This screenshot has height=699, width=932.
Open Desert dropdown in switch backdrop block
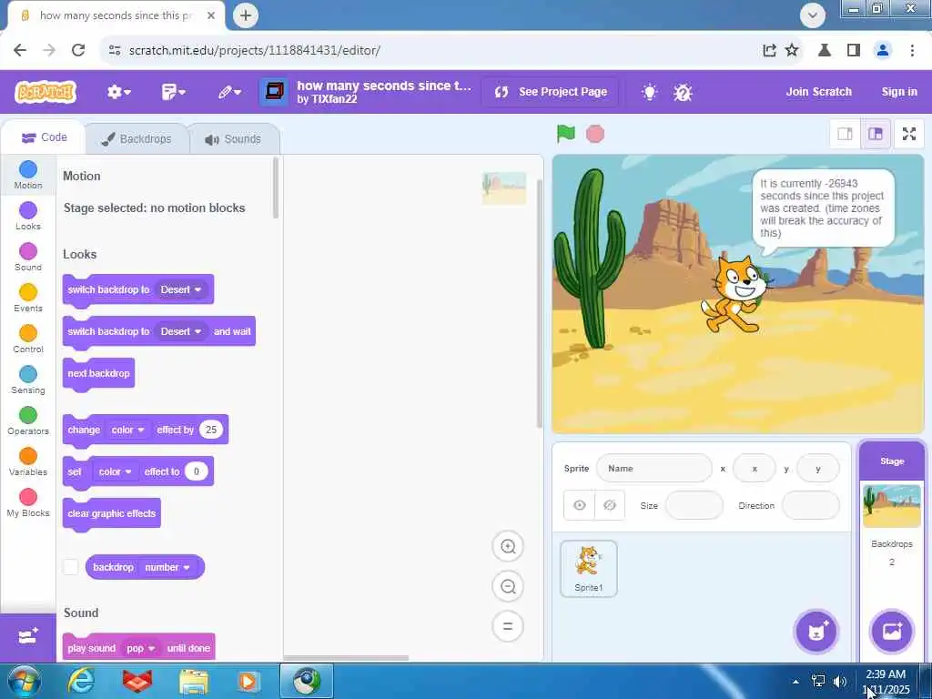point(181,289)
